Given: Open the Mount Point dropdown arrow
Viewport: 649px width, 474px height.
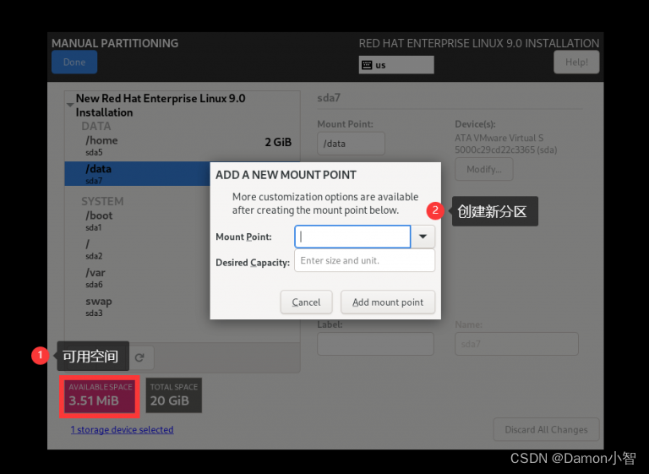Looking at the screenshot, I should point(423,237).
